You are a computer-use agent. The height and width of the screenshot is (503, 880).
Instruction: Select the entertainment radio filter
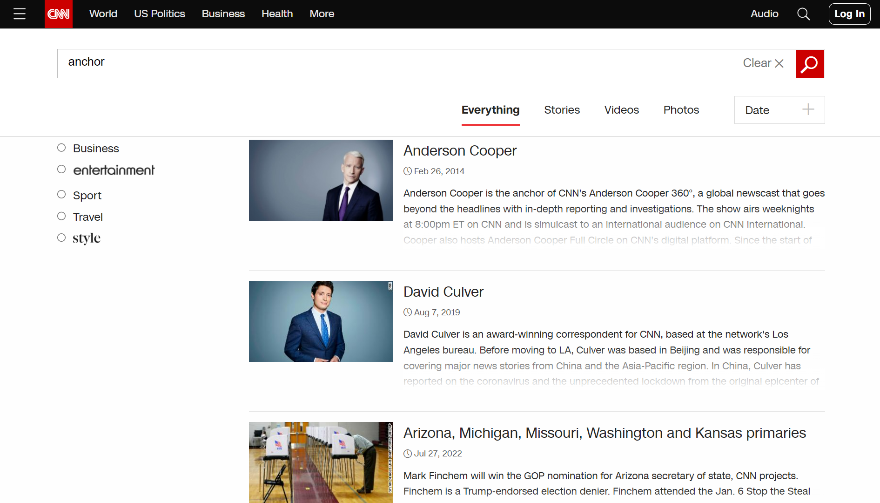(61, 169)
